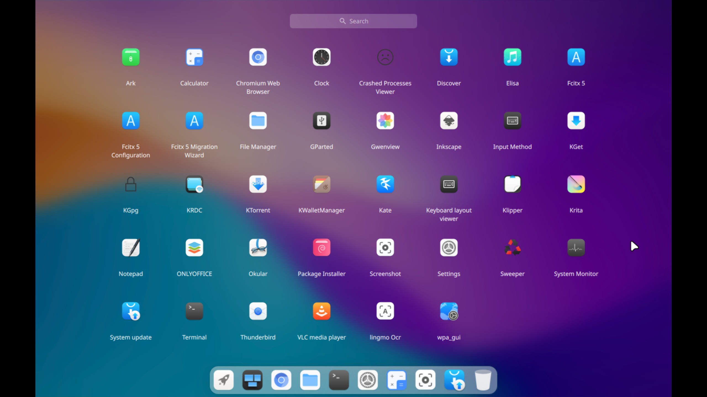Open Fcitx 5 Configuration

point(131,121)
